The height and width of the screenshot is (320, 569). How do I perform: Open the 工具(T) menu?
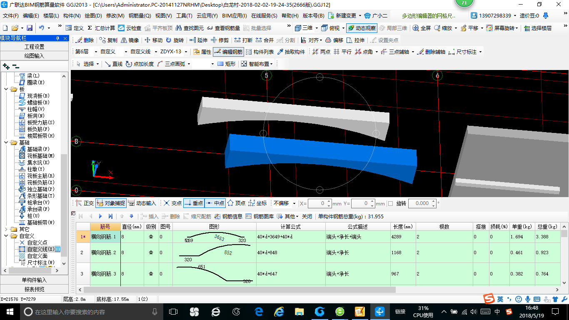[184, 16]
